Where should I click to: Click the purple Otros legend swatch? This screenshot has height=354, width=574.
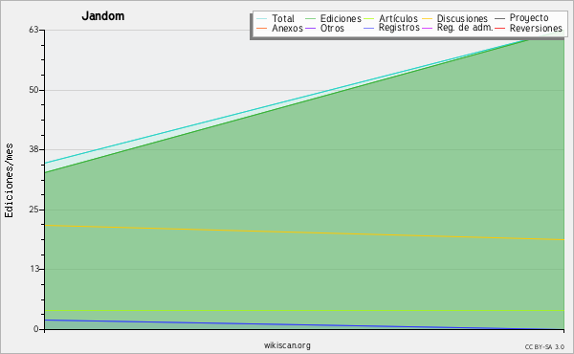[x=310, y=28]
